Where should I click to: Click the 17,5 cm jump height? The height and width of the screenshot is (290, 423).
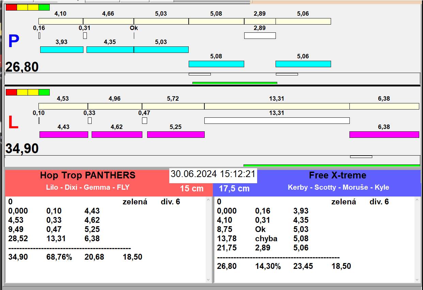[234, 188]
